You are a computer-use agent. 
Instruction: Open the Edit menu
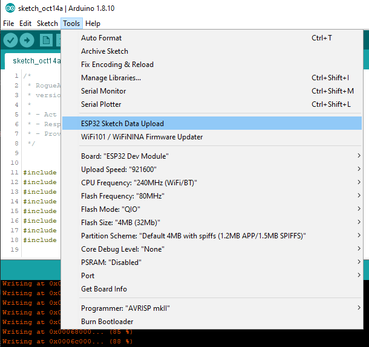click(x=25, y=24)
